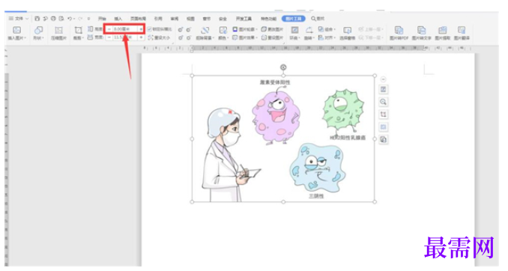Click the plus stepper of height field

pos(141,29)
